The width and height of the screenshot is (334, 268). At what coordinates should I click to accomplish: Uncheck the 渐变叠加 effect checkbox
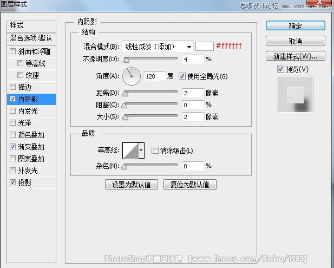click(x=12, y=147)
